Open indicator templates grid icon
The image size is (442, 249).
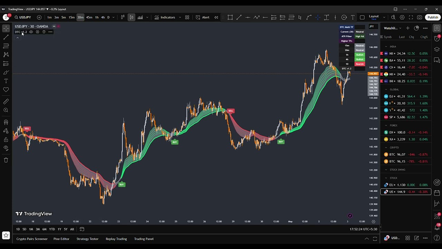[187, 17]
